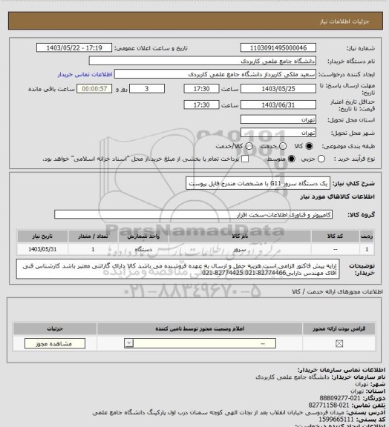The height and width of the screenshot is (427, 389).
Task: Click the phone number 82771158-021
Action: 329,406
